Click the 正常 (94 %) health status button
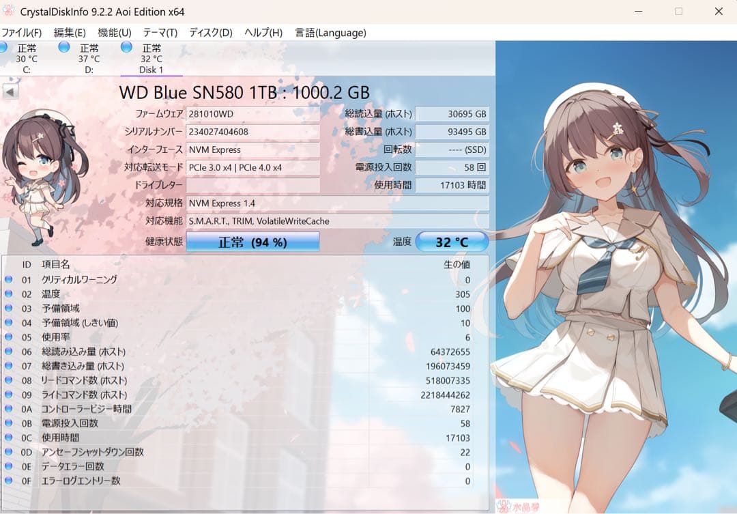Screen dimensions: 737x514 (252, 242)
